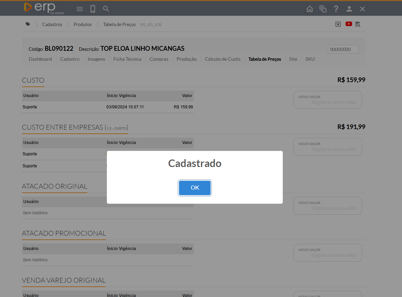Open the windows stack icon

[x=323, y=9]
